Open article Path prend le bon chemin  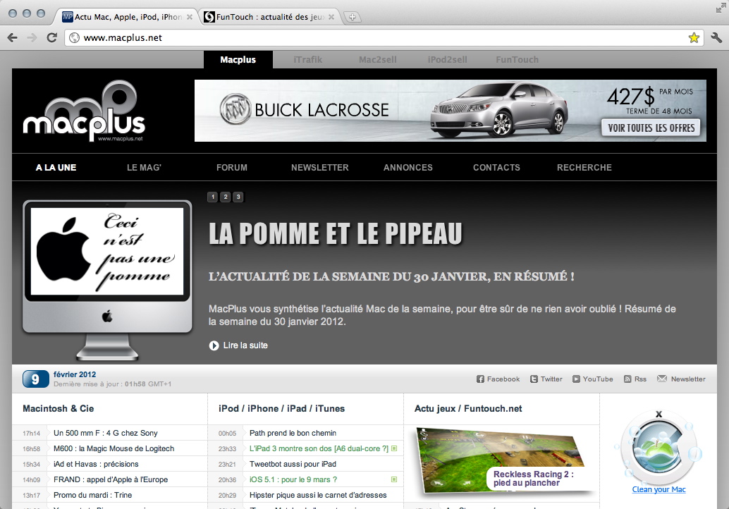293,433
